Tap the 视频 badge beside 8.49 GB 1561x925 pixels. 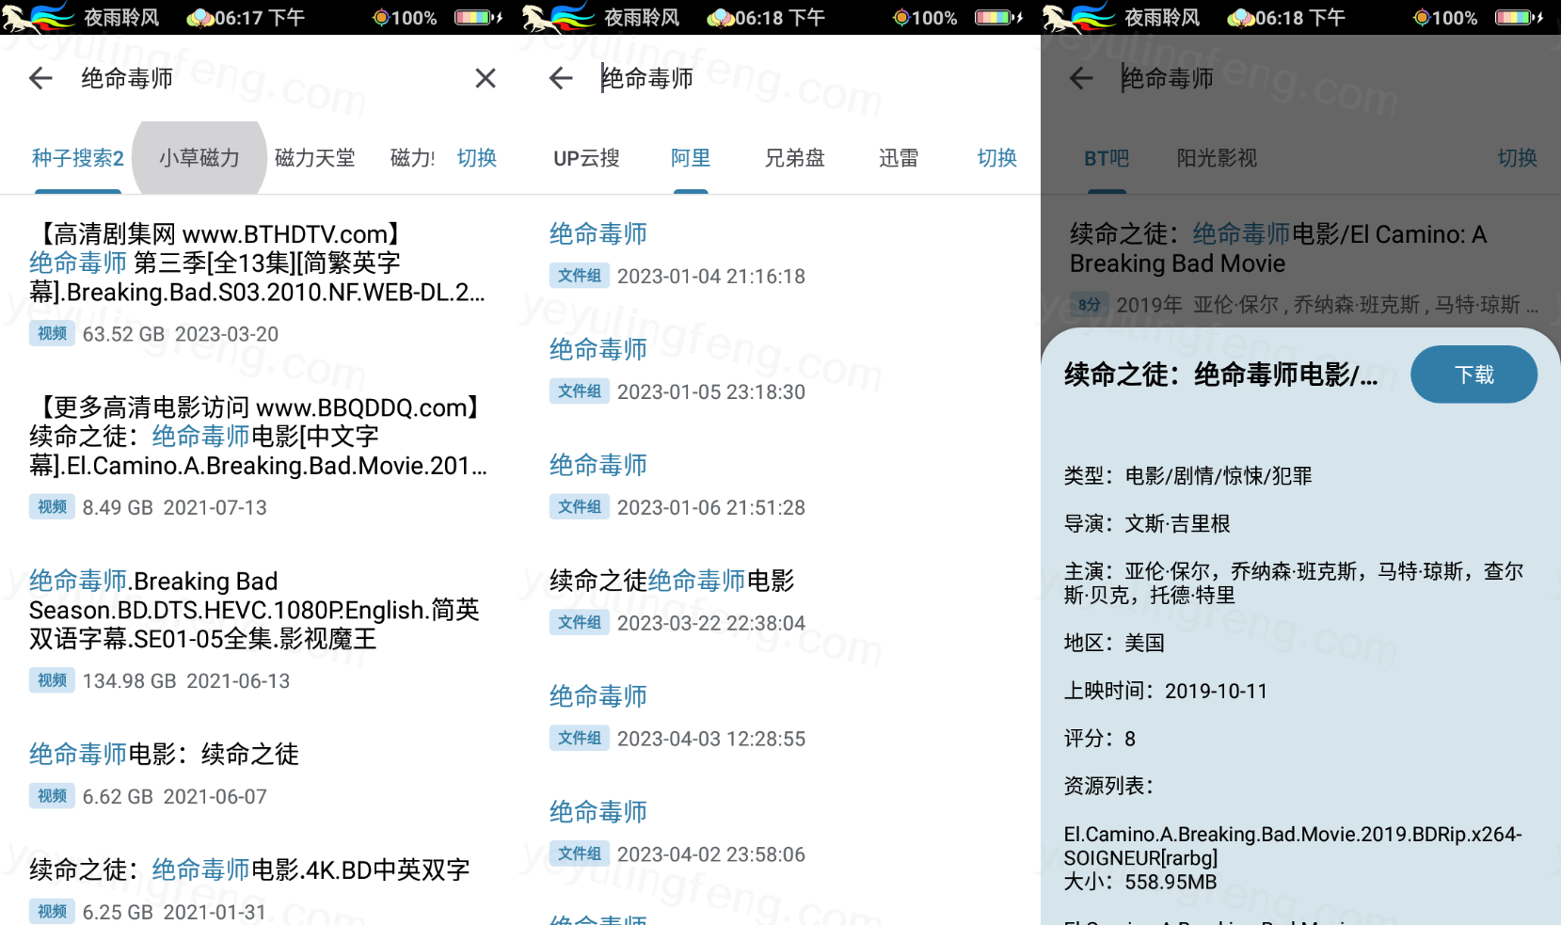coord(52,506)
